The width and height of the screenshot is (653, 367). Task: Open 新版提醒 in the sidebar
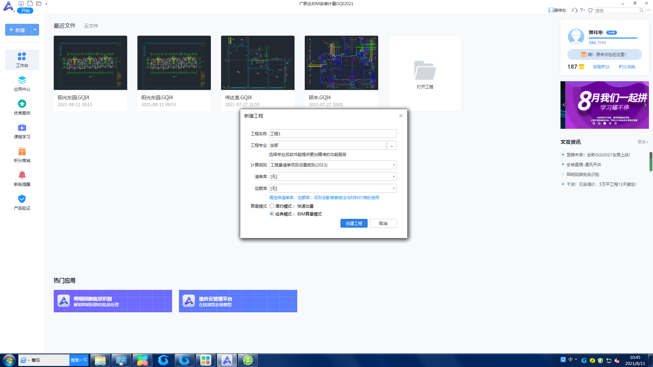[x=22, y=179]
